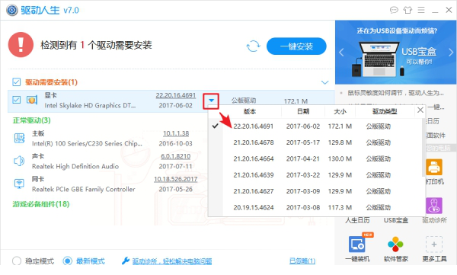Viewport: 457px width, 275px height.
Task: Click the 日期 column header
Action: (303, 111)
